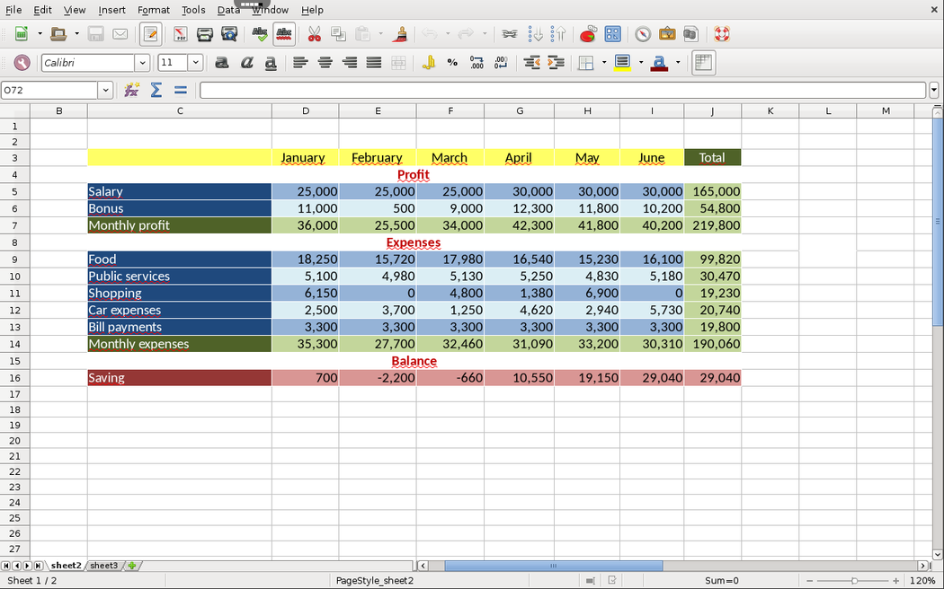This screenshot has width=944, height=589.
Task: Open the Format menu
Action: click(x=154, y=10)
